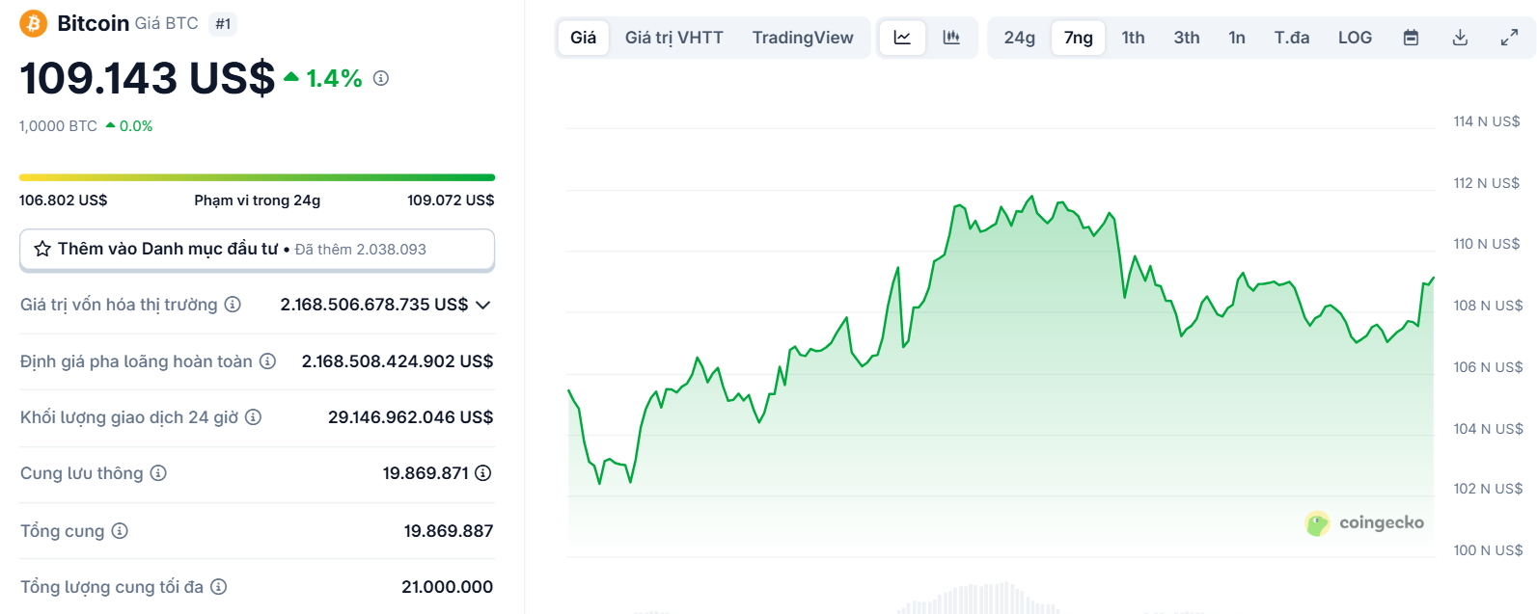Switch to line chart view
The image size is (1537, 614).
pyautogui.click(x=902, y=38)
